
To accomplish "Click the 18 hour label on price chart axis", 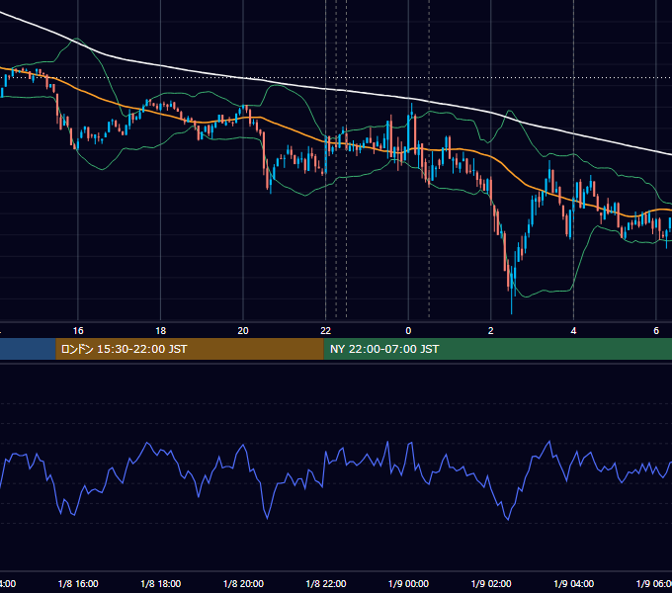I will [x=161, y=331].
